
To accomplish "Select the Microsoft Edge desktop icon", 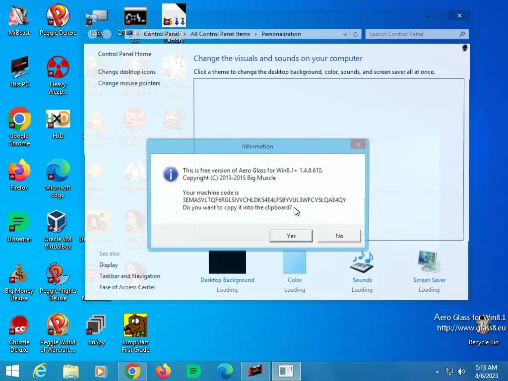I will point(58,178).
